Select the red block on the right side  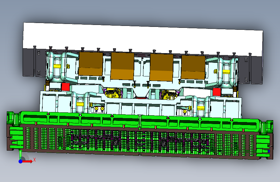tap(217, 92)
